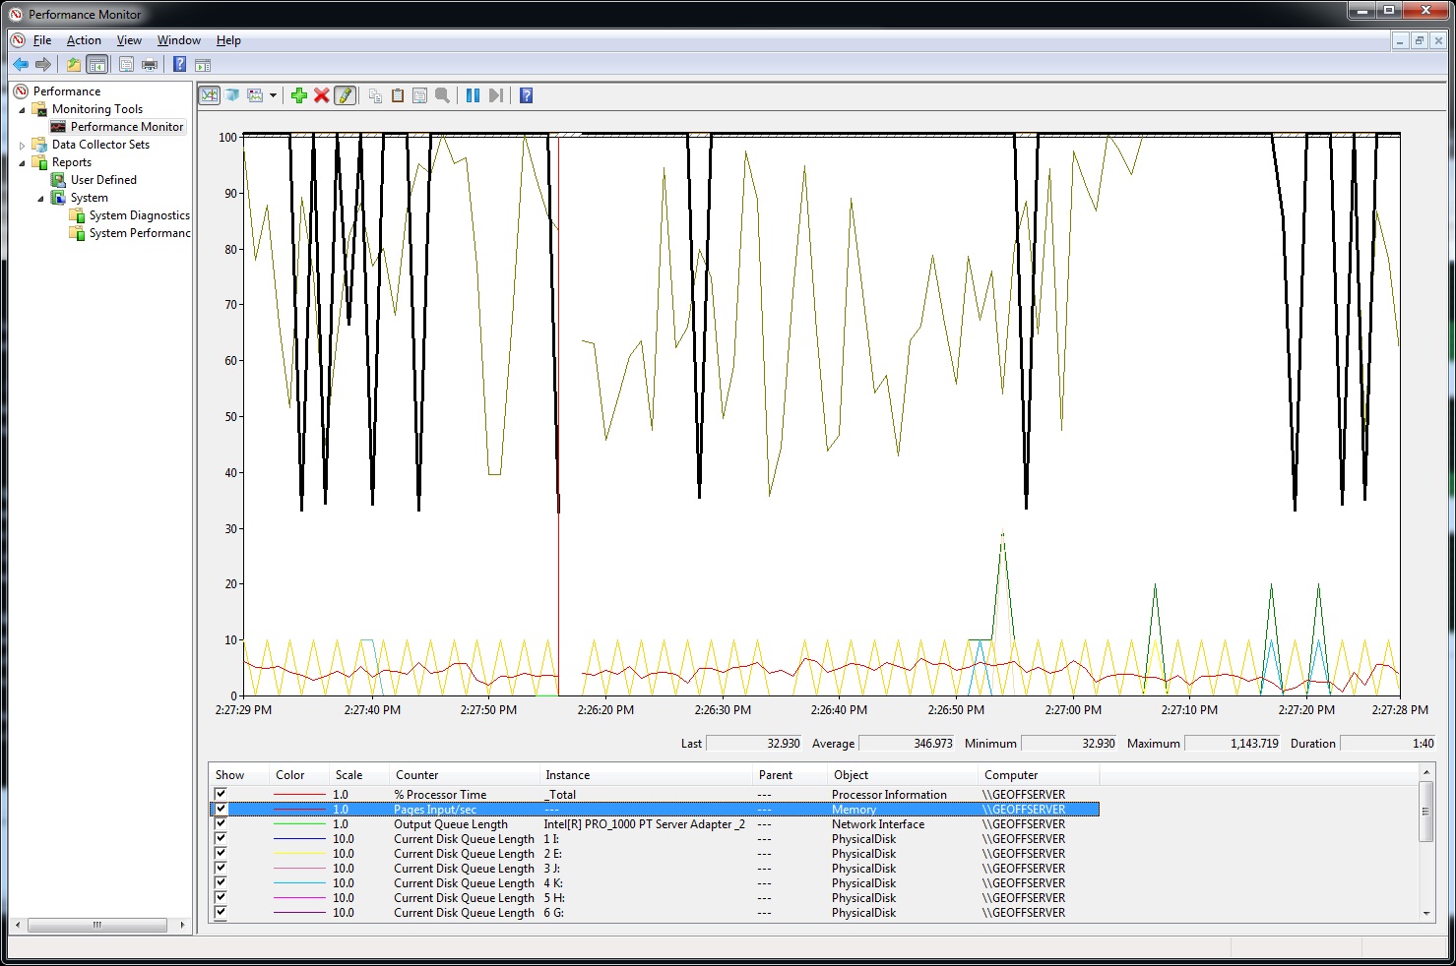Uncheck Show for % Processor Time counter
The width and height of the screenshot is (1456, 966).
221,794
